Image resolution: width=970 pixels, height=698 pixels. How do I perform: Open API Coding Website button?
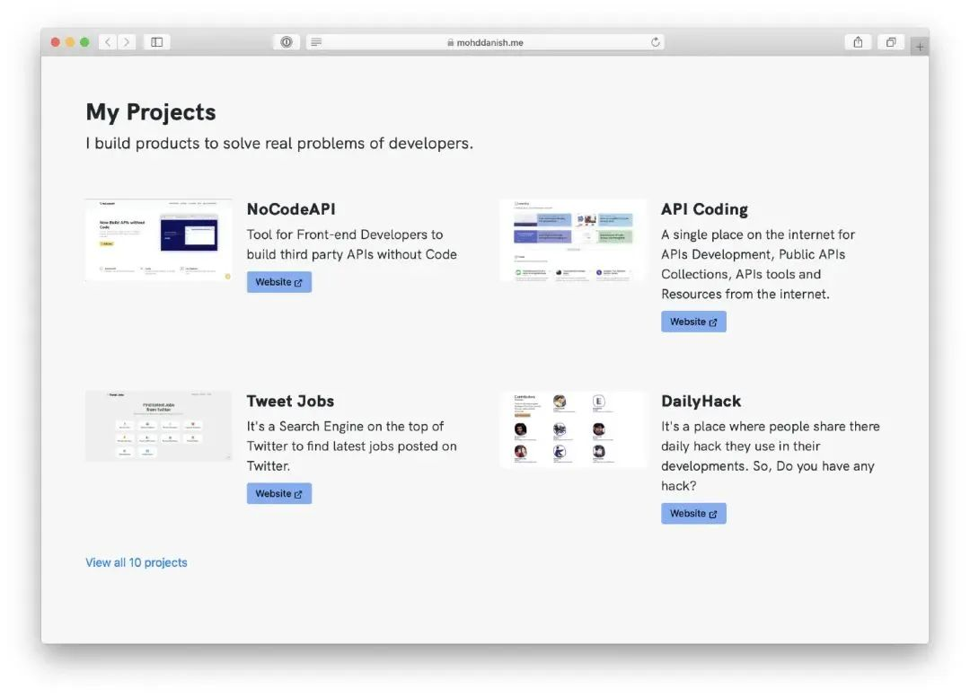coord(693,322)
